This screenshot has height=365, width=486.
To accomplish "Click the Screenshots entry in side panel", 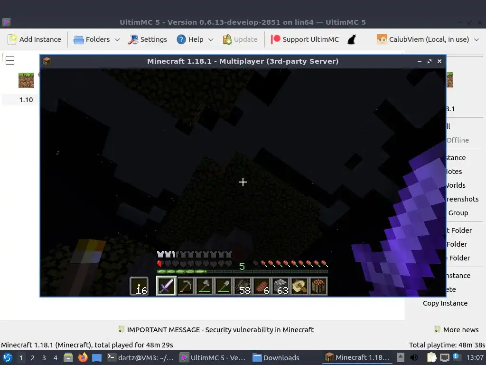I will 462,199.
